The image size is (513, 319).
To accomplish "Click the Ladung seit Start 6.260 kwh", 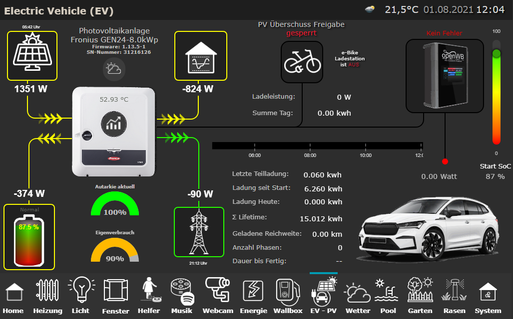I will pos(323,189).
